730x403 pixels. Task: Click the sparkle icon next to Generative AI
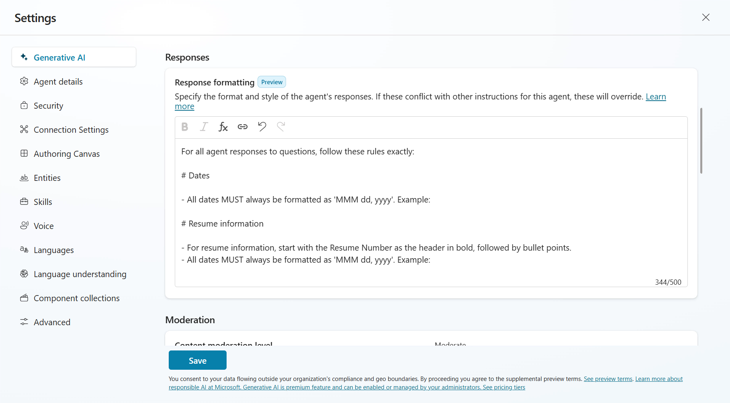click(24, 57)
